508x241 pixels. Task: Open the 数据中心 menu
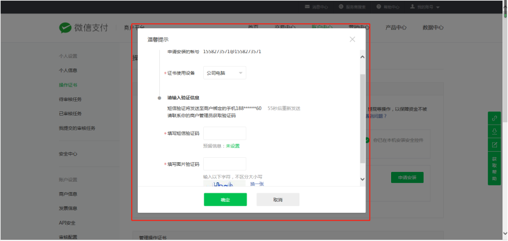433,28
